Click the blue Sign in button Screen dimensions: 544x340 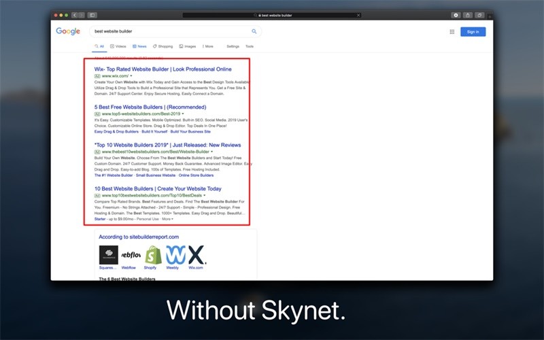click(473, 31)
